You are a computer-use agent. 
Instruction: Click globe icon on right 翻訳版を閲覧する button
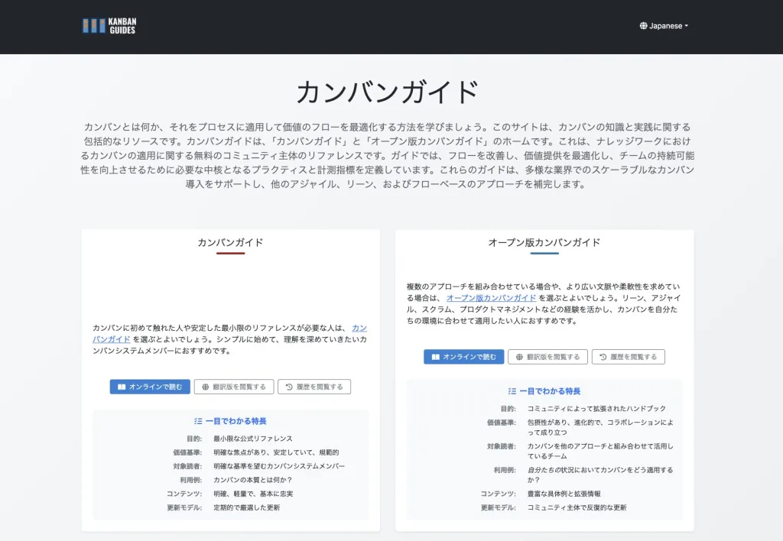point(519,357)
